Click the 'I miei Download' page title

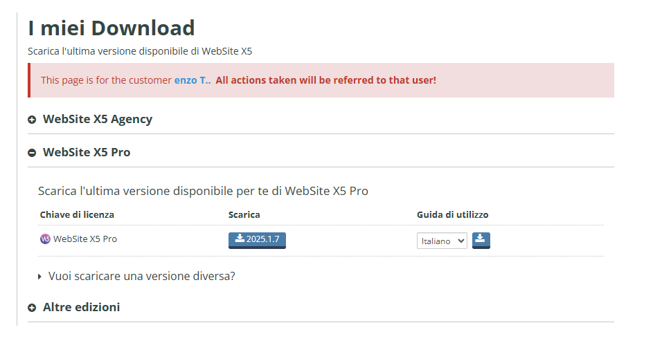(111, 28)
